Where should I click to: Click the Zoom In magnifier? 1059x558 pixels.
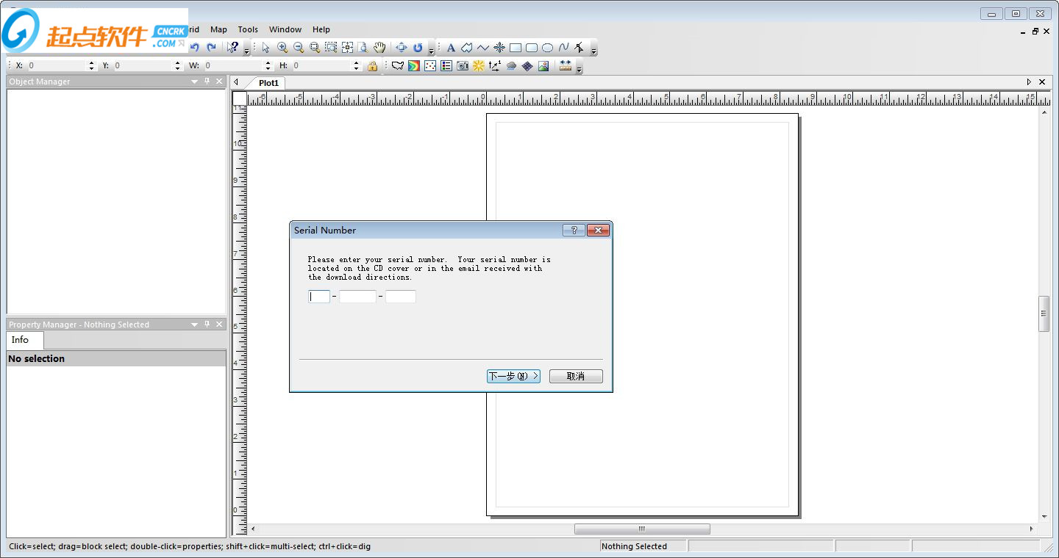[x=282, y=48]
